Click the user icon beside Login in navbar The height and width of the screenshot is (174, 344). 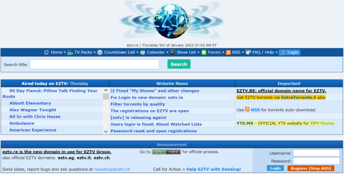pyautogui.click(x=283, y=53)
